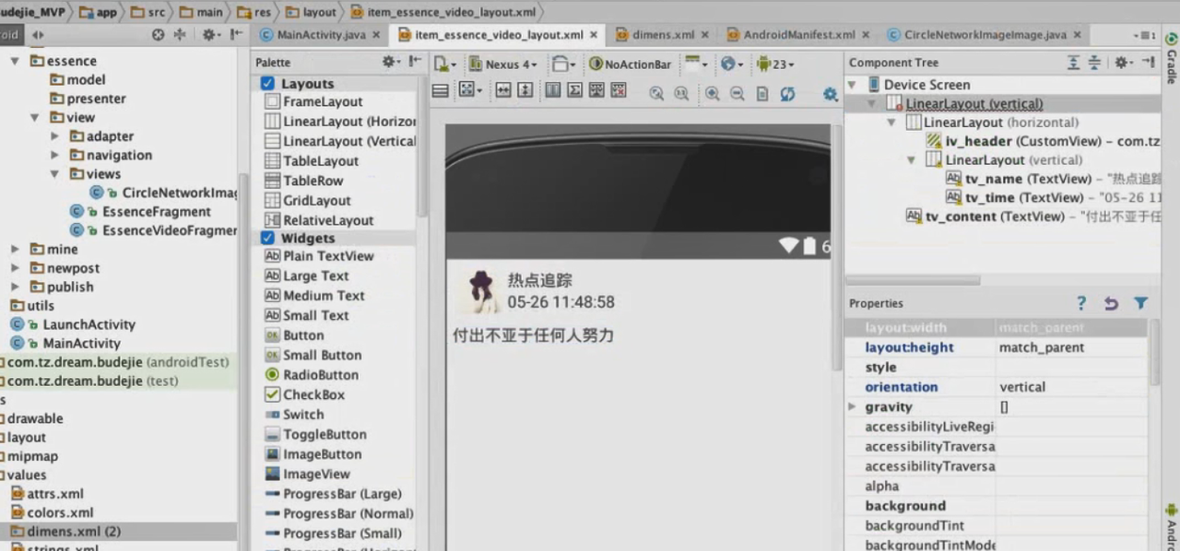Open the Nexus 4 device dropdown

[x=505, y=64]
